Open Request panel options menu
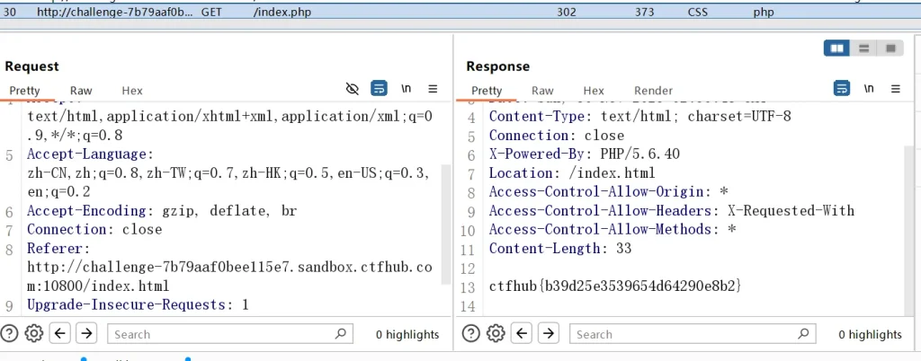This screenshot has width=921, height=361. (x=433, y=89)
